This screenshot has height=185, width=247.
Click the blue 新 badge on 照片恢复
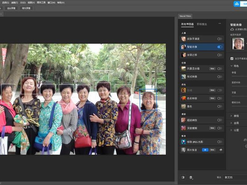click(205, 150)
